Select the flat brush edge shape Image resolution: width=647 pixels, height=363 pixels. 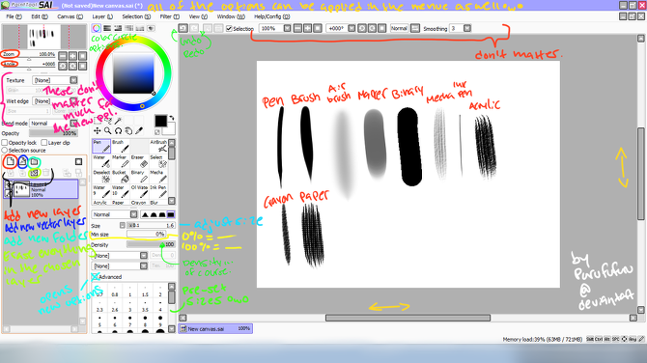click(x=170, y=214)
